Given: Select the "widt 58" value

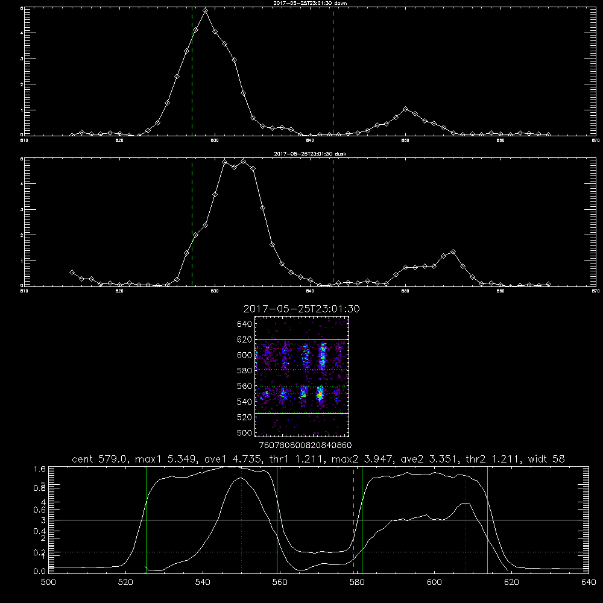Looking at the screenshot, I should coord(546,459).
